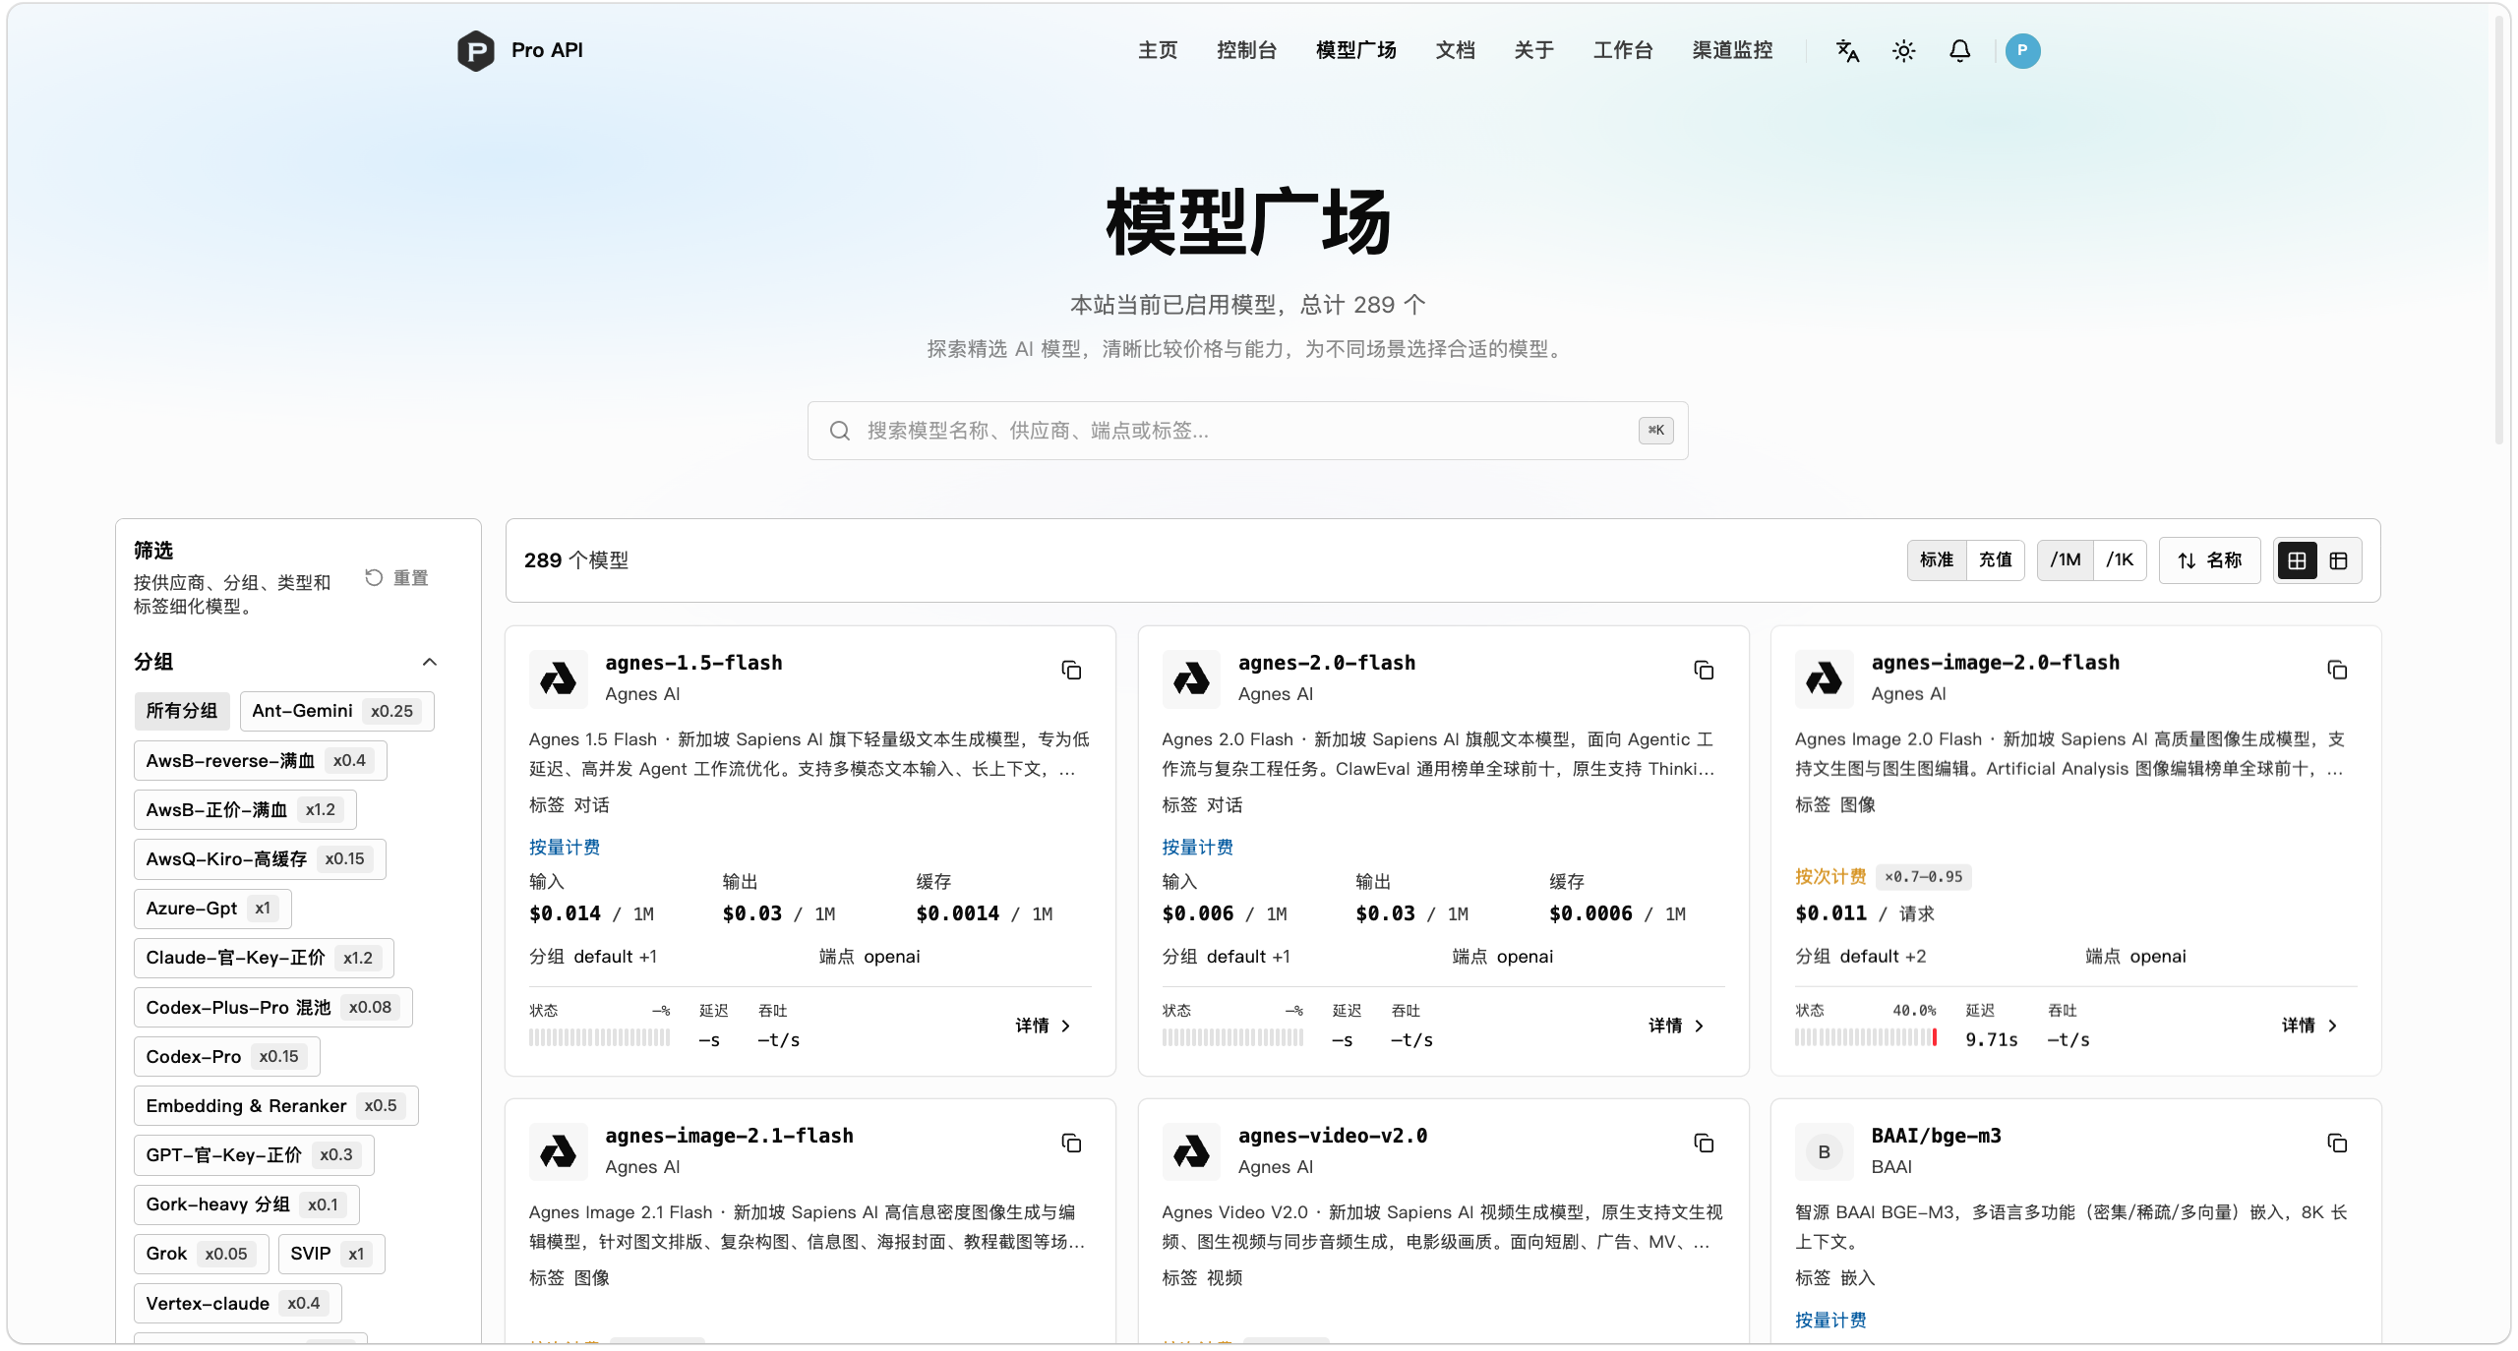The height and width of the screenshot is (1351, 2518).
Task: Toggle the light/dark theme sun icon
Action: (1903, 50)
